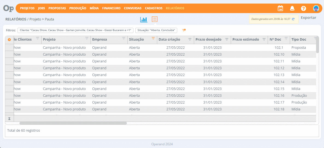Sort by Projeto column header
The height and width of the screenshot is (148, 324).
tap(49, 40)
